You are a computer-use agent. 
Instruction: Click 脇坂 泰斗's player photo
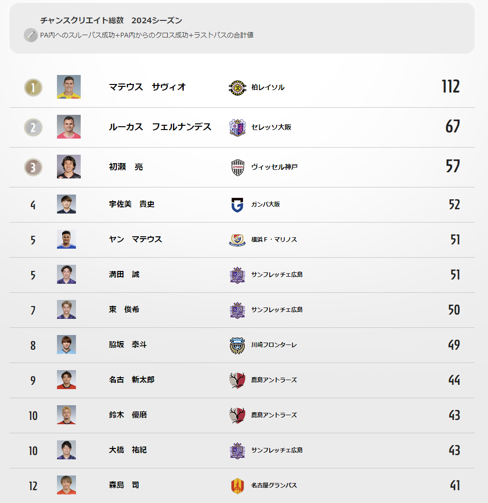point(66,345)
